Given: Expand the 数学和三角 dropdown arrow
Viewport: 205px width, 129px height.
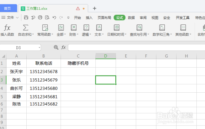Looking at the screenshot, I should [x=171, y=34].
